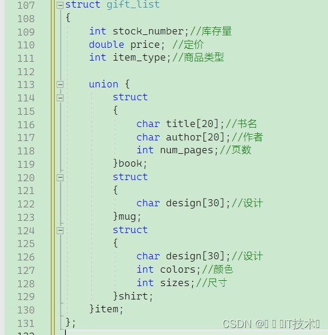Screen dimensions: 328x335
Task: Click the item_type member name
Action: (x=139, y=58)
